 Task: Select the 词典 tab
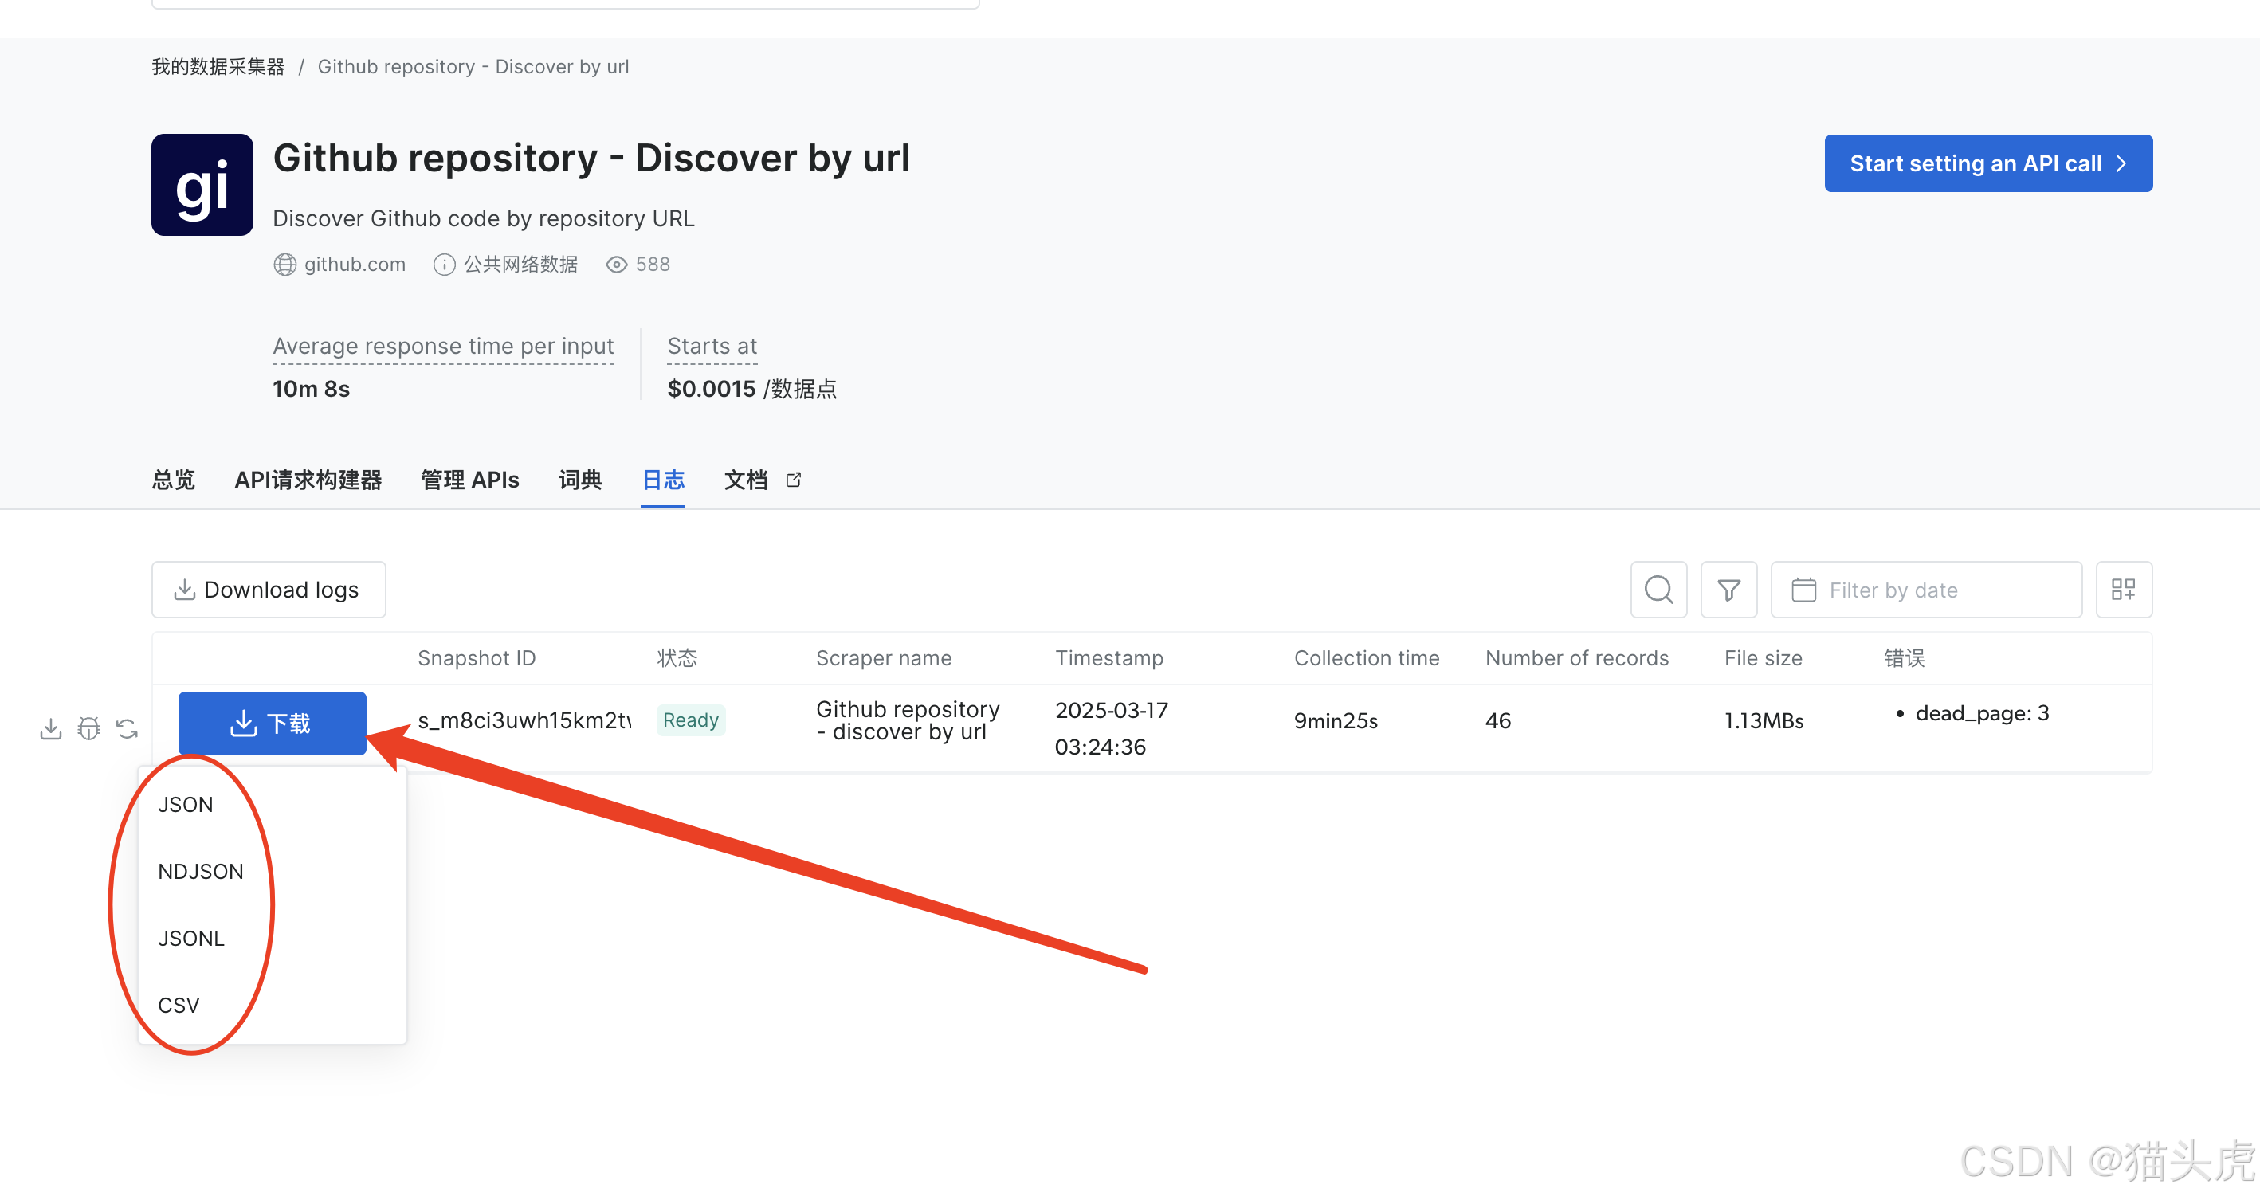(x=580, y=480)
